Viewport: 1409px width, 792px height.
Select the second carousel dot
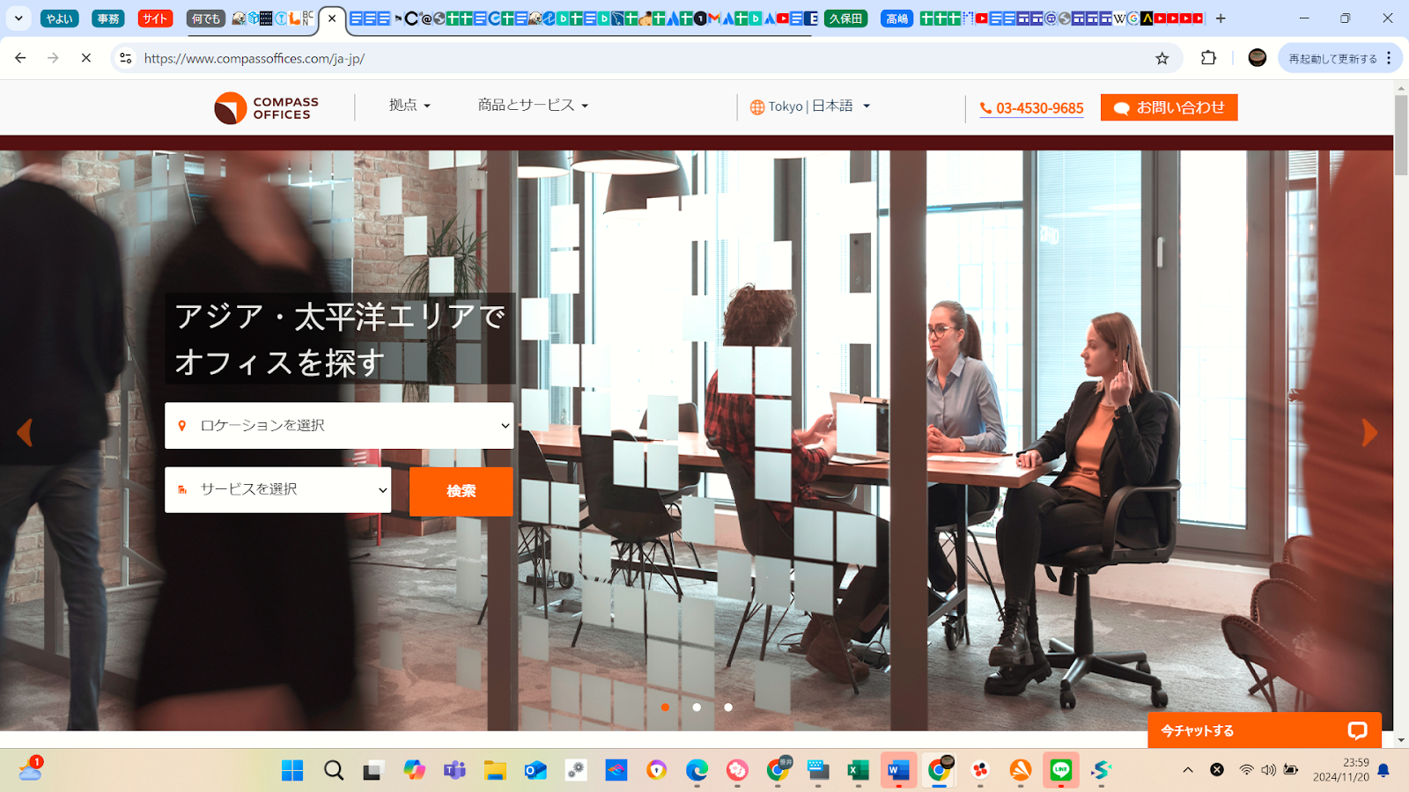[697, 708]
